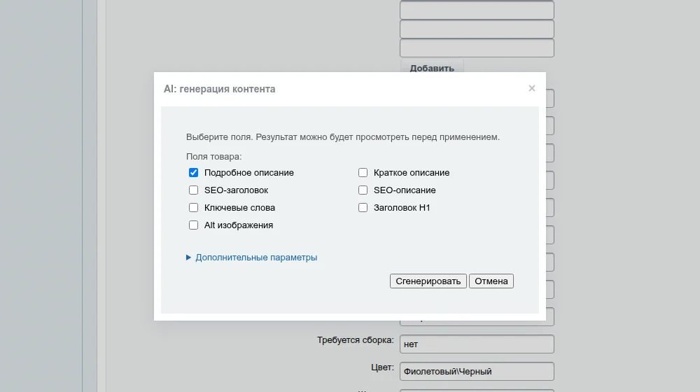Click the Требуется сборка input field
Screen dimensions: 700x392
click(x=477, y=344)
